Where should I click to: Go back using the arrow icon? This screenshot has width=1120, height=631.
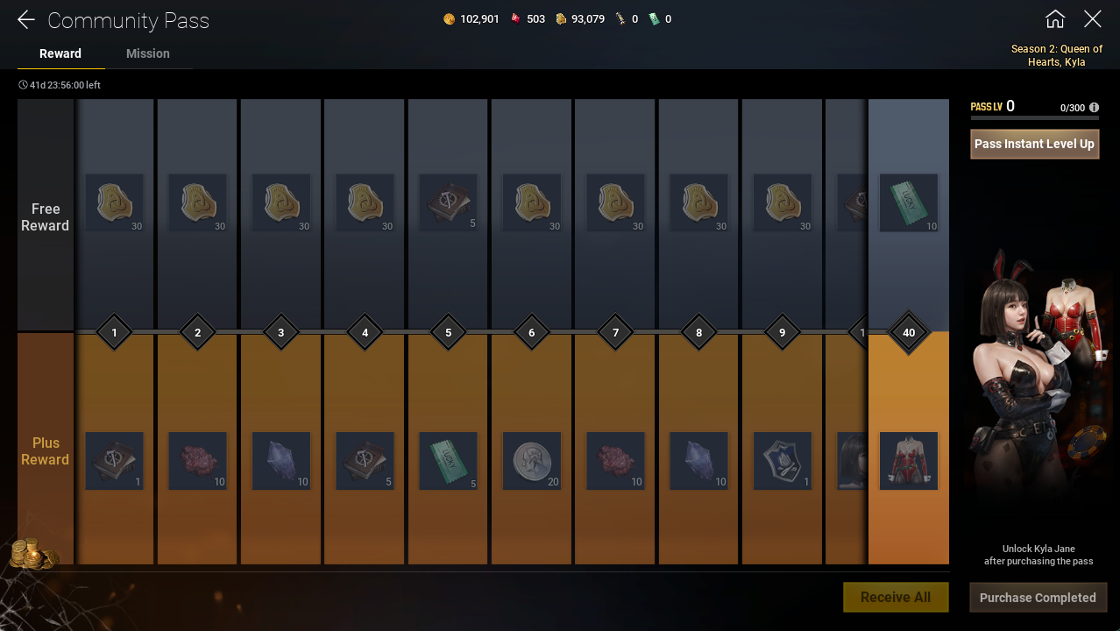pos(25,19)
